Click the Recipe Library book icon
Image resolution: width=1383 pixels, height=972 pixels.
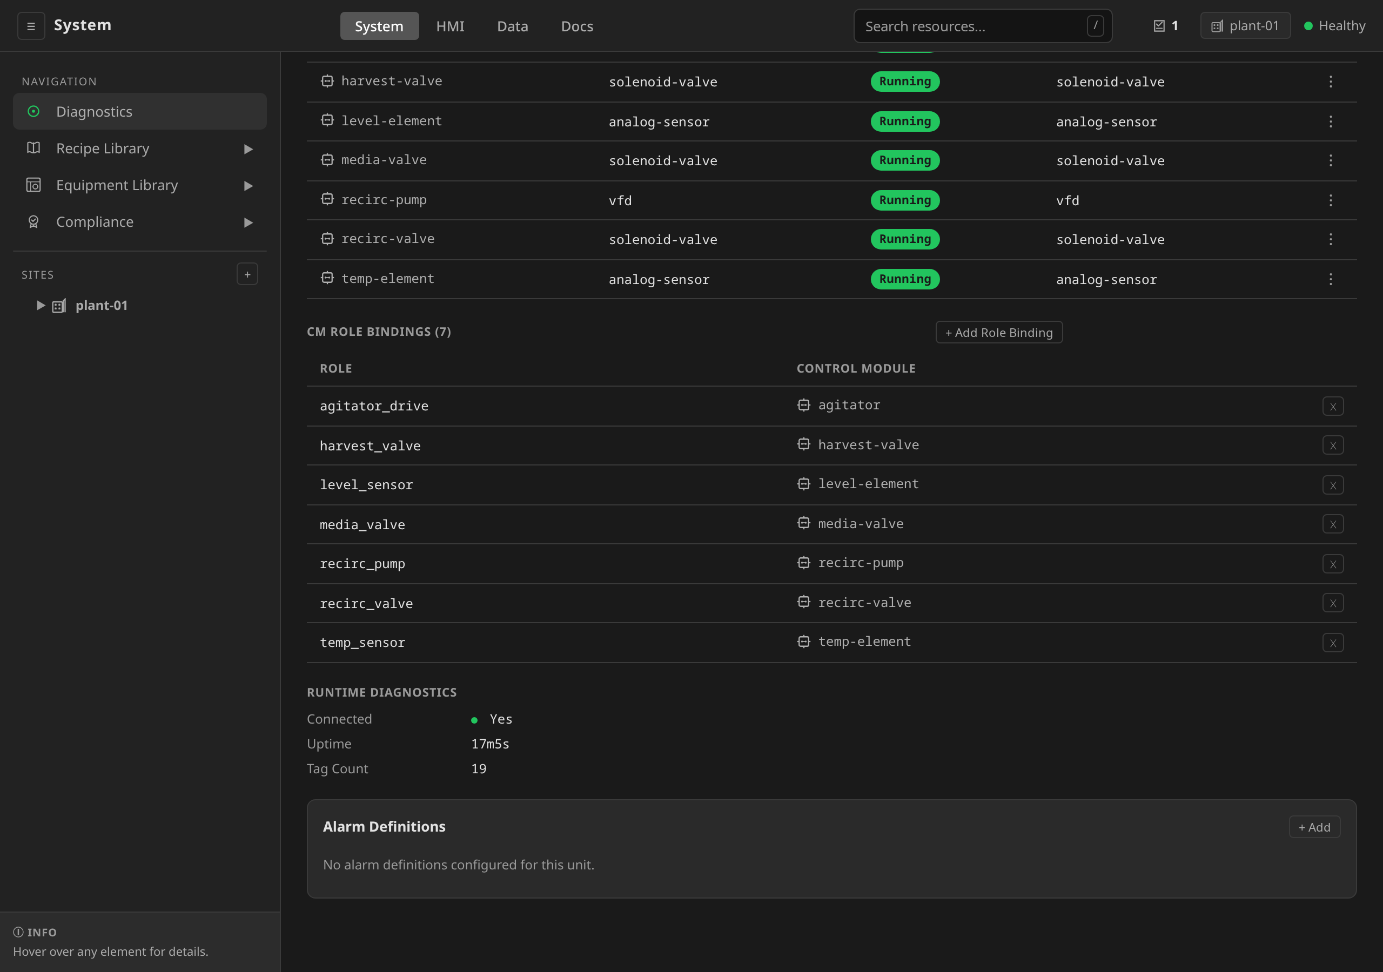[x=33, y=148]
